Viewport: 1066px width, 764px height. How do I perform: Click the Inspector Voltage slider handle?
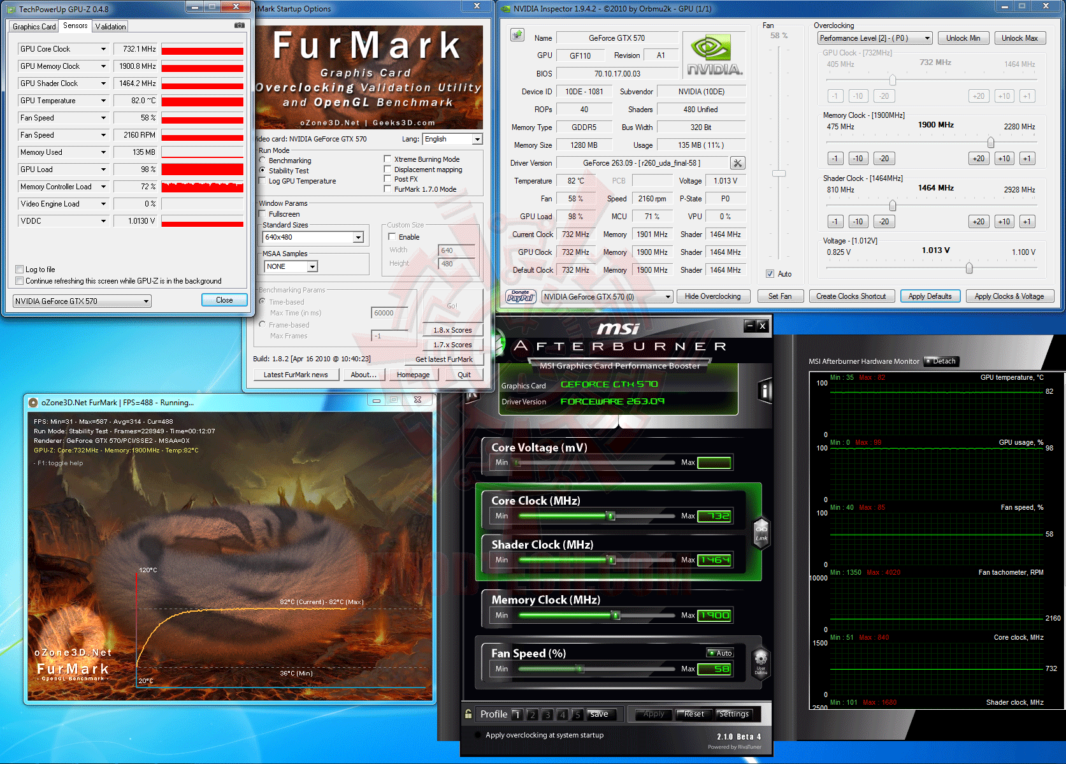pos(969,268)
